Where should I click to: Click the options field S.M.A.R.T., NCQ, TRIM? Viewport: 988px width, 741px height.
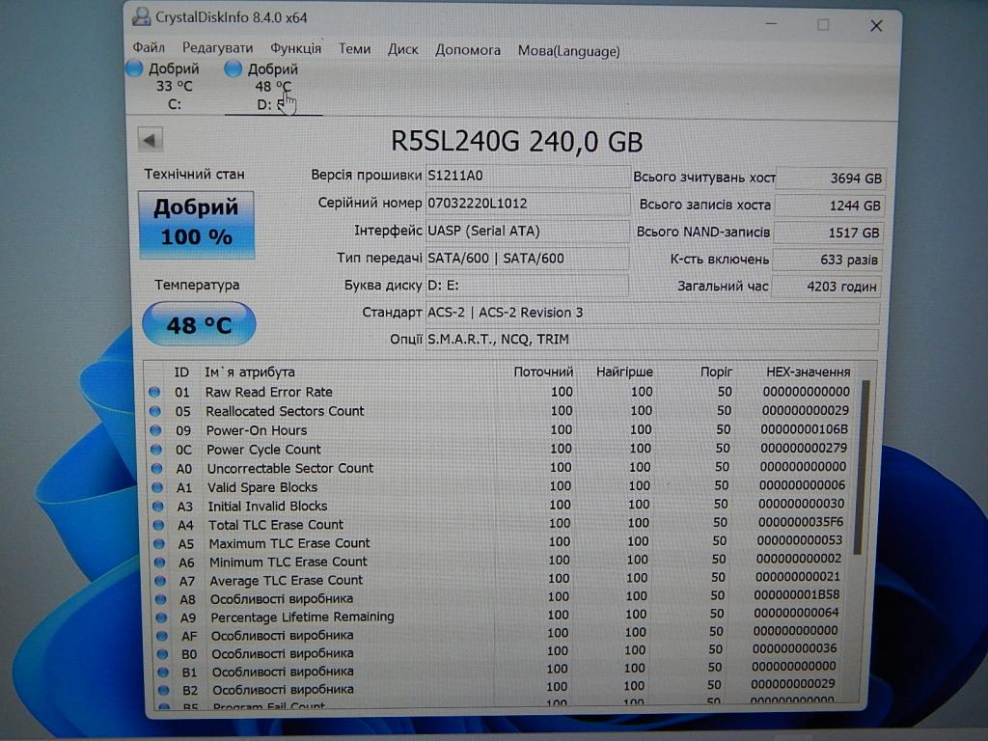click(652, 339)
